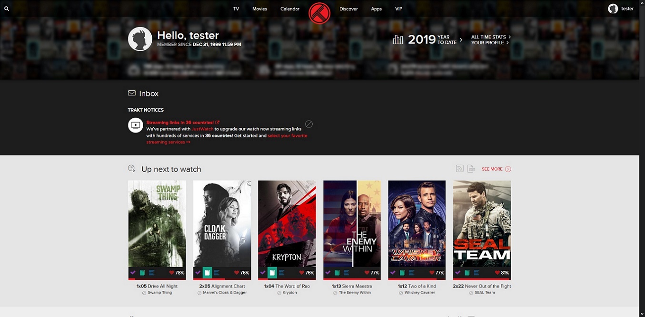The width and height of the screenshot is (645, 317).
Task: Open YOUR PROFILE arrow link
Action: coord(490,43)
